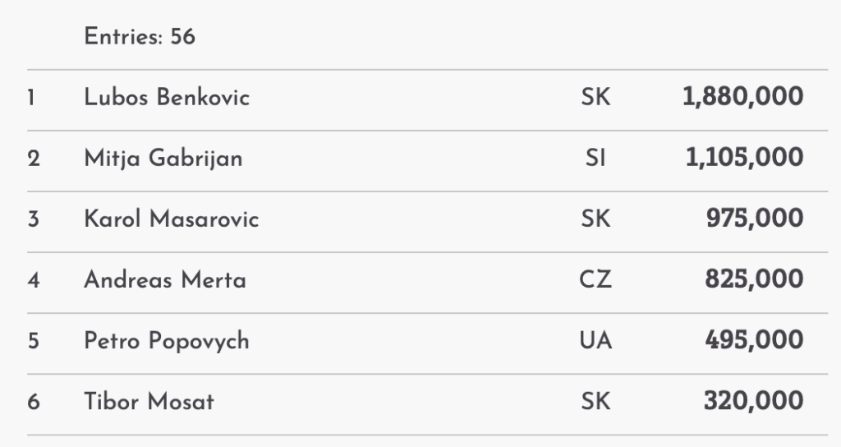
Task: Select player Petro Popovych
Action: tap(166, 341)
